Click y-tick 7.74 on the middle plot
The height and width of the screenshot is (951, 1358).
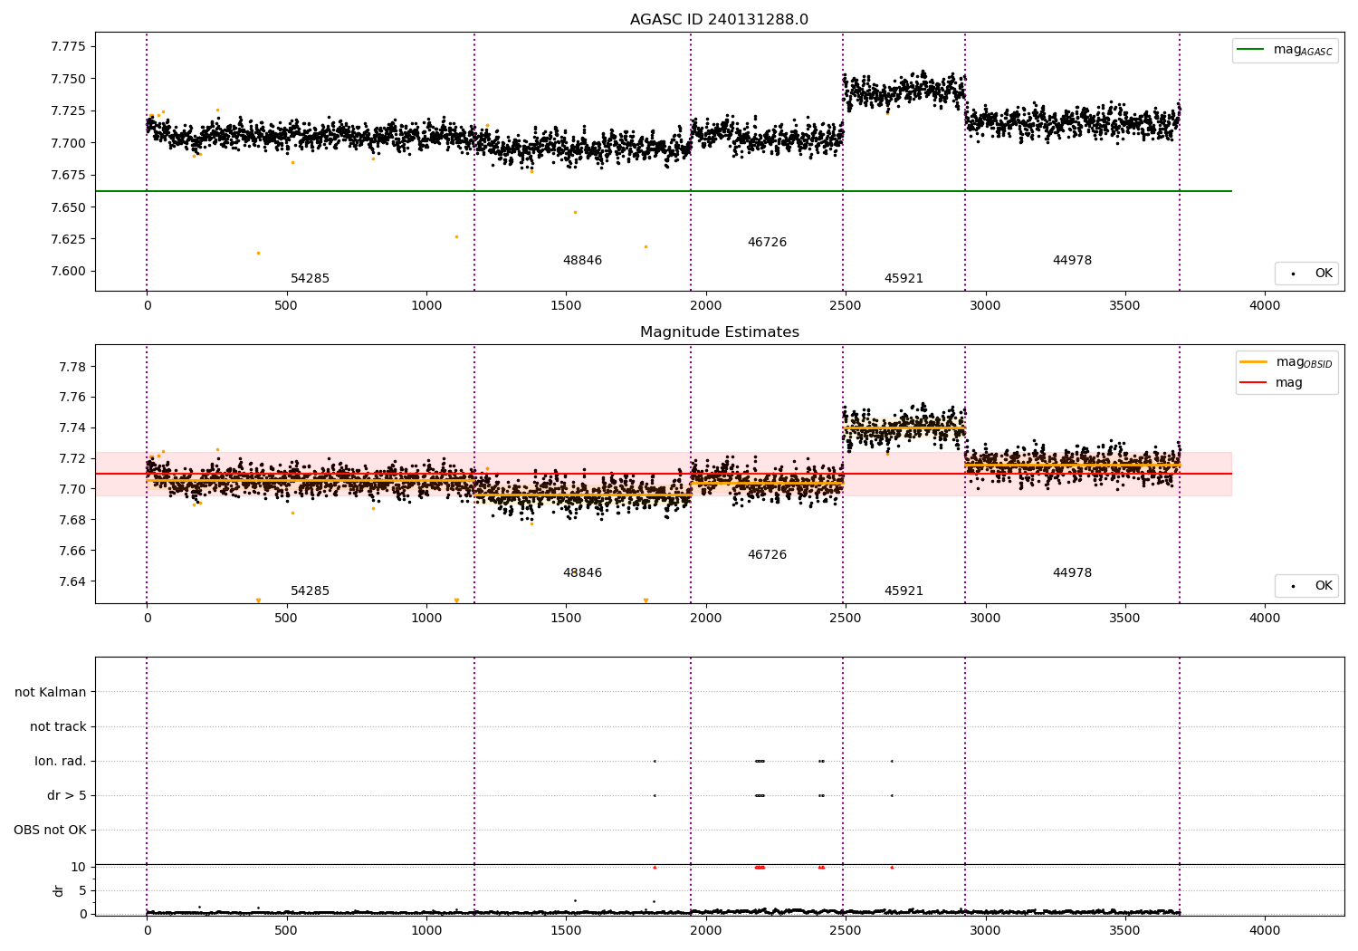(72, 427)
